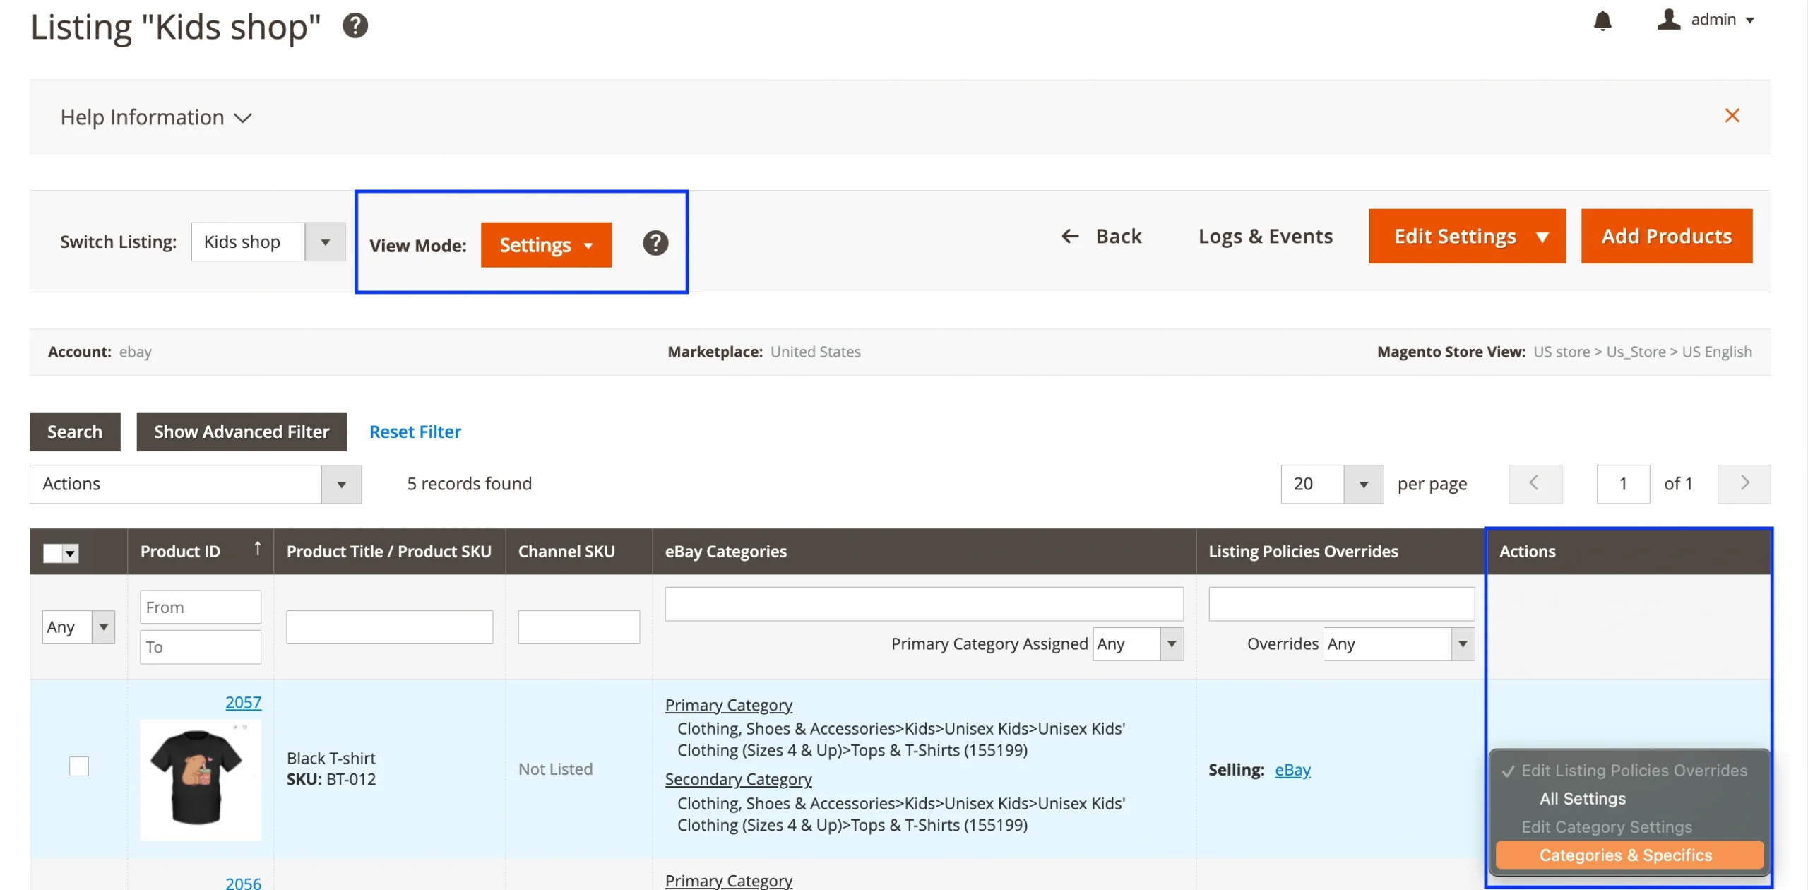This screenshot has width=1808, height=890.
Task: Go to previous page arrow
Action: click(x=1535, y=484)
